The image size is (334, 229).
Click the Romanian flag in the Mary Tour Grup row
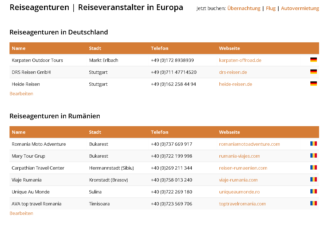point(313,155)
